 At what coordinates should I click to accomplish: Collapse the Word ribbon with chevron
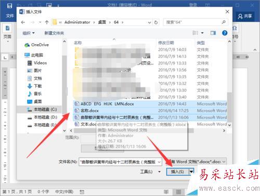255,50
